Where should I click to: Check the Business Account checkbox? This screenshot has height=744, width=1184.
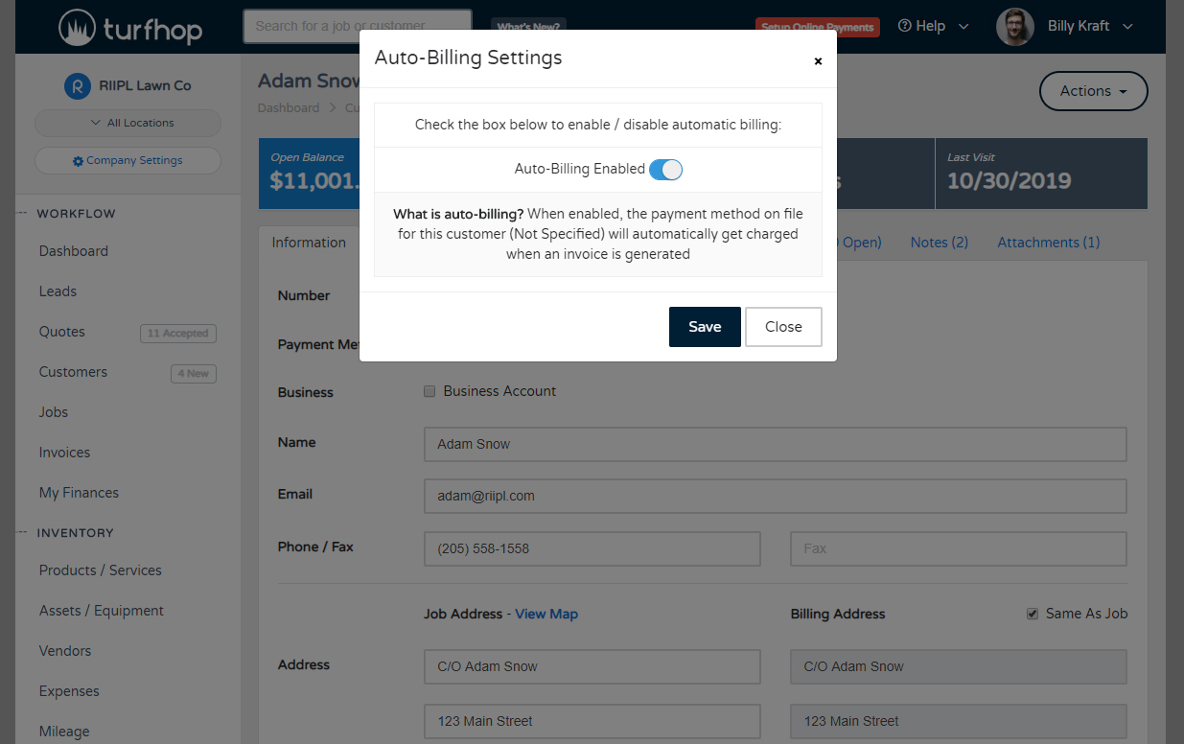click(x=429, y=390)
